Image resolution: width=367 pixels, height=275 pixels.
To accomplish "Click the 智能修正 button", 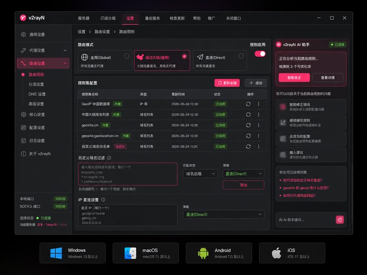I will coord(294,77).
